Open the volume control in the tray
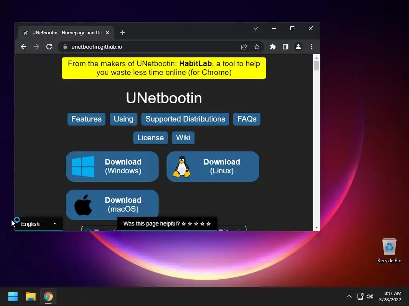This screenshot has width=409, height=306. click(x=370, y=296)
